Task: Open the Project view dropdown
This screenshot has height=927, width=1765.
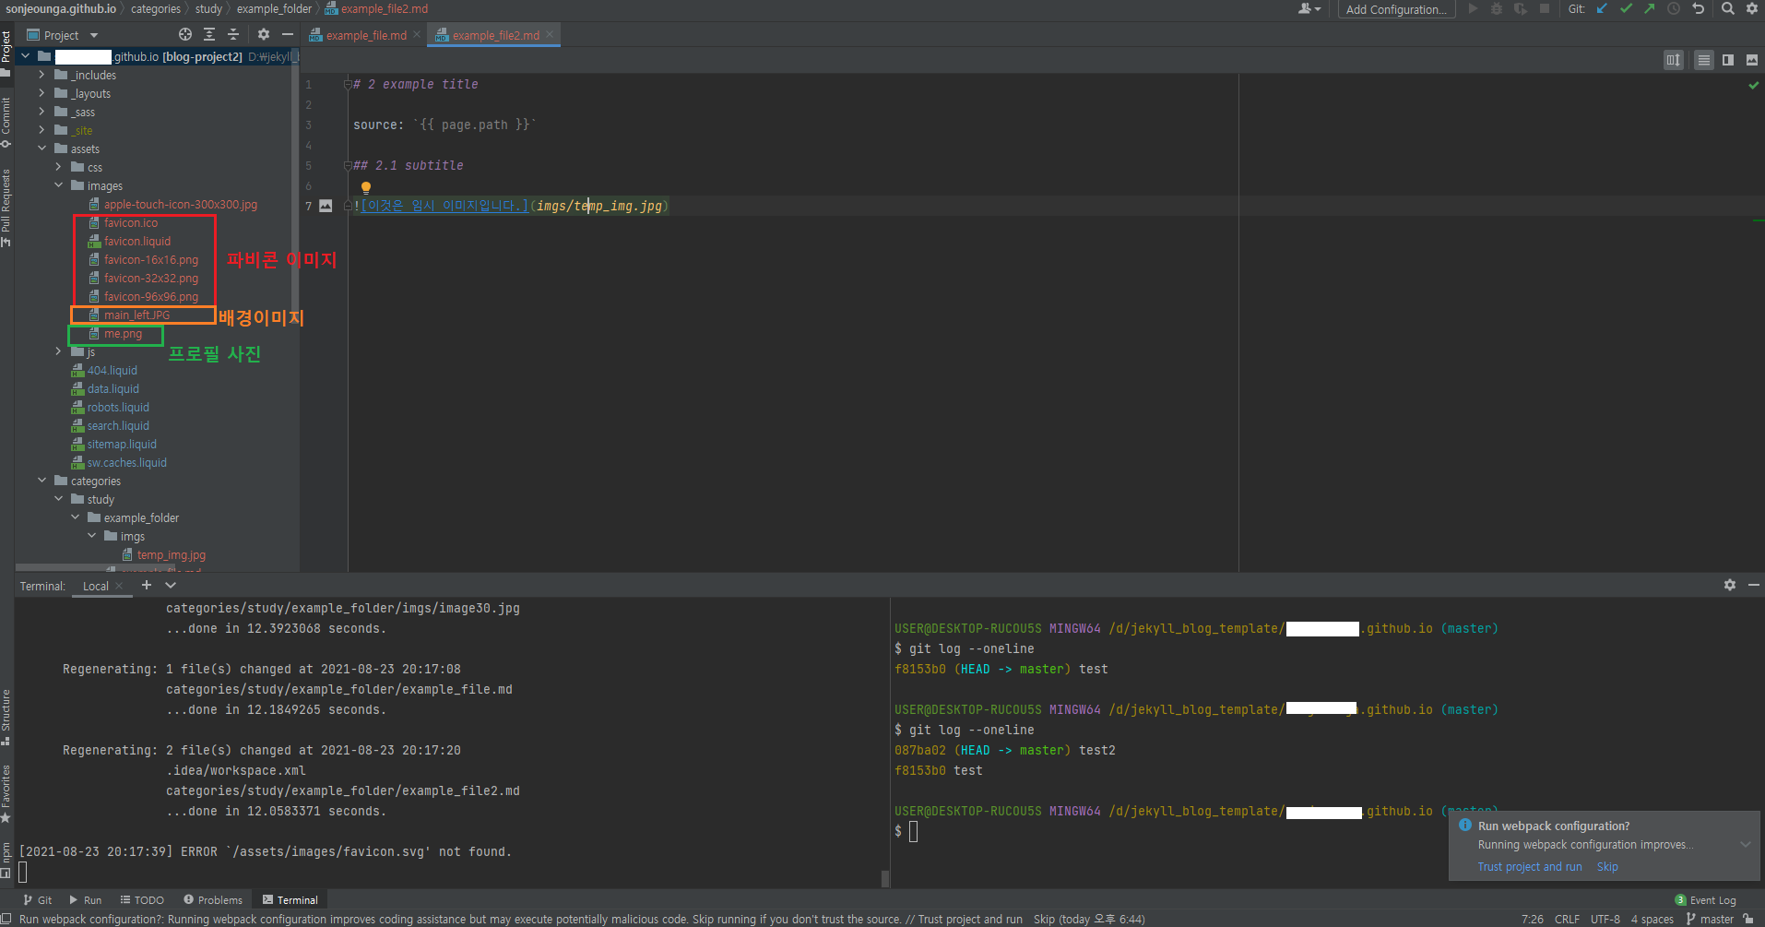Action: (x=93, y=36)
